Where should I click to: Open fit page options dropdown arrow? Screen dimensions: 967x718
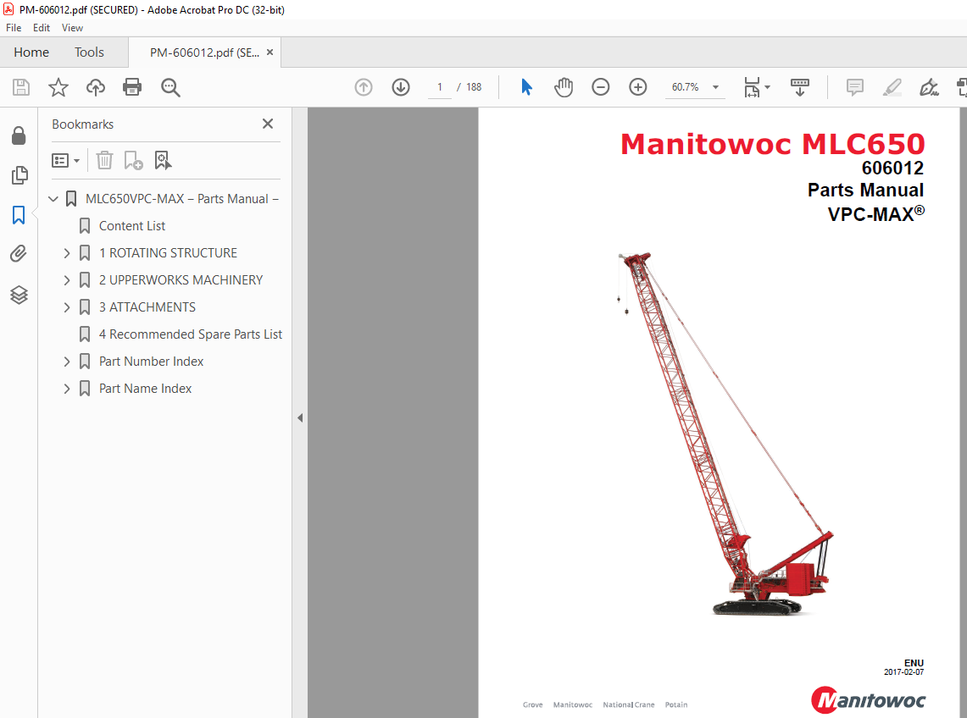(x=767, y=87)
